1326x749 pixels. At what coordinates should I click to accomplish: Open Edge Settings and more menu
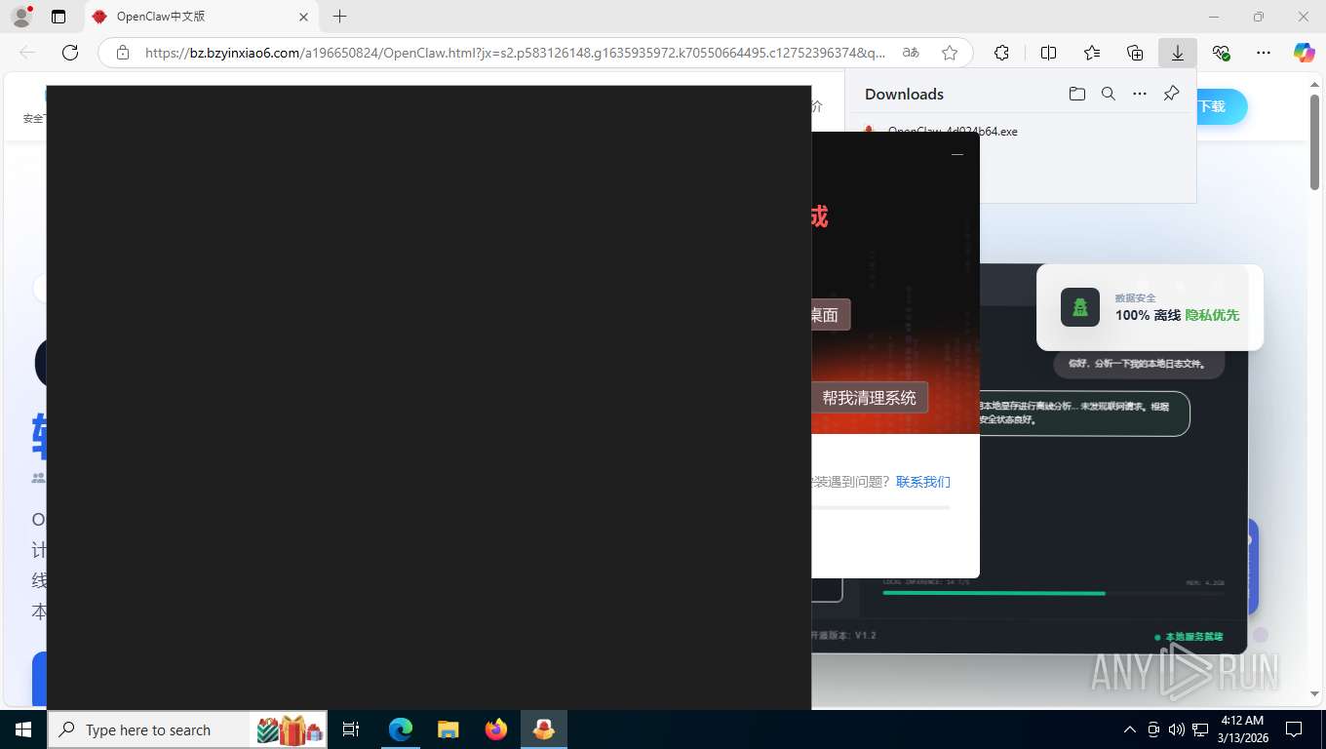tap(1264, 53)
